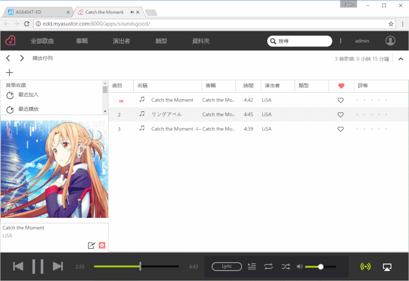Click the red disc icon under album art

102,245
